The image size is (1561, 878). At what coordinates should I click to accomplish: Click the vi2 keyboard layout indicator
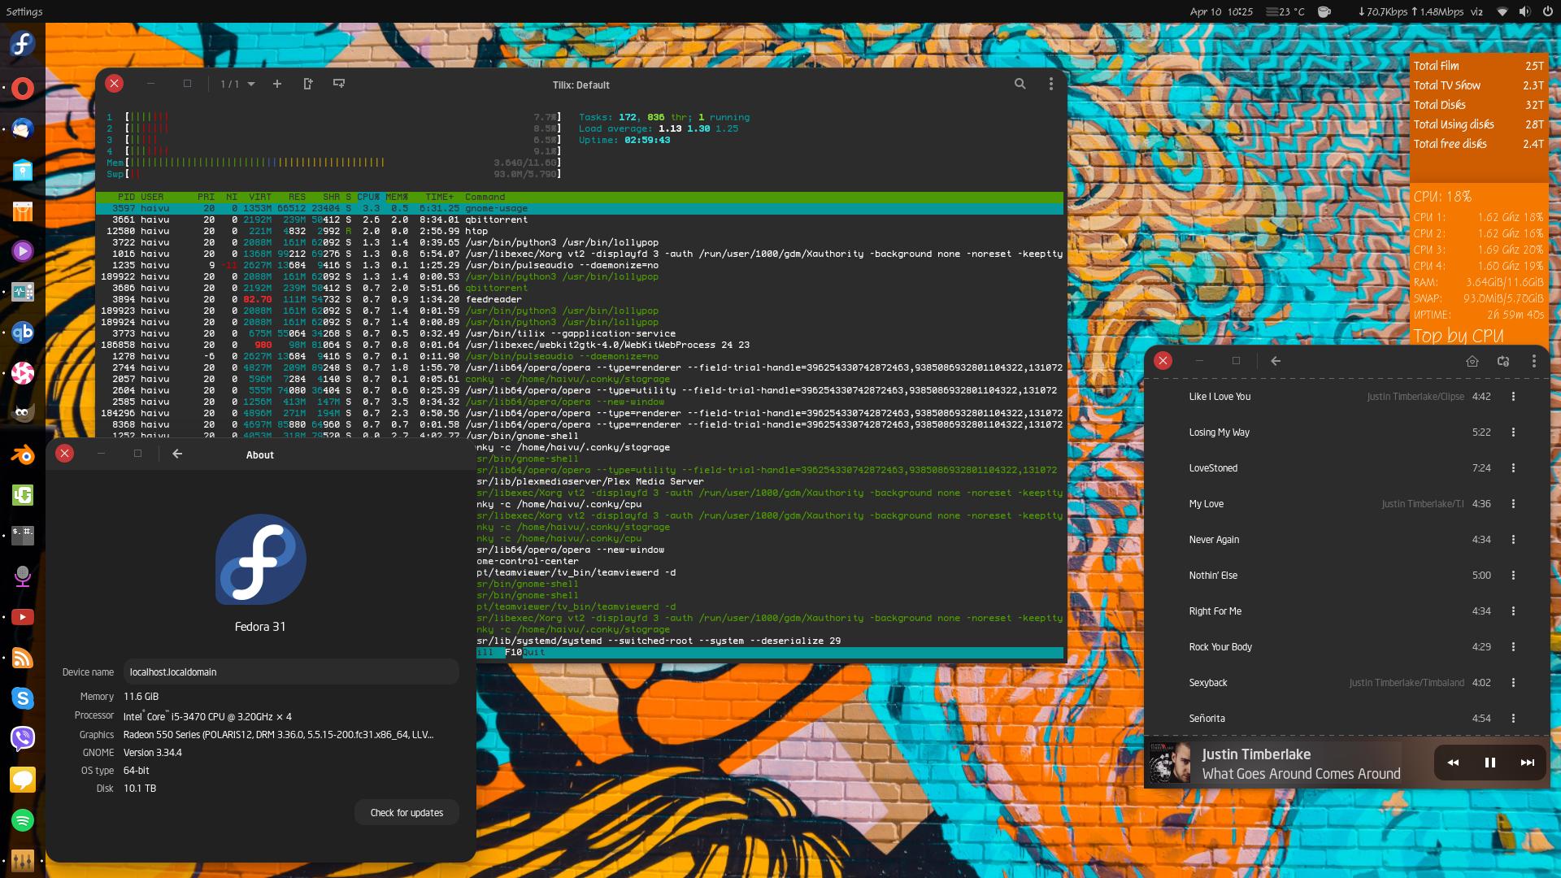click(1477, 11)
